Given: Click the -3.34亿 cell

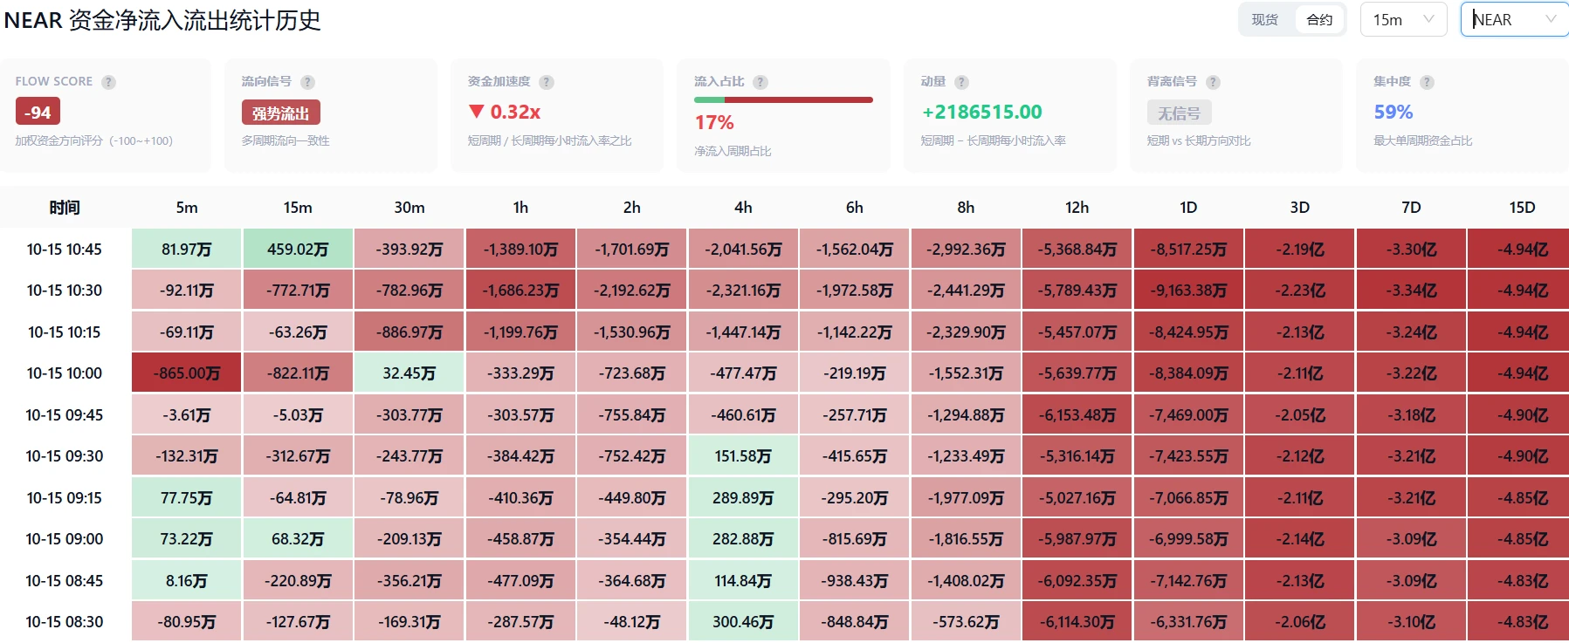Looking at the screenshot, I should coord(1411,291).
